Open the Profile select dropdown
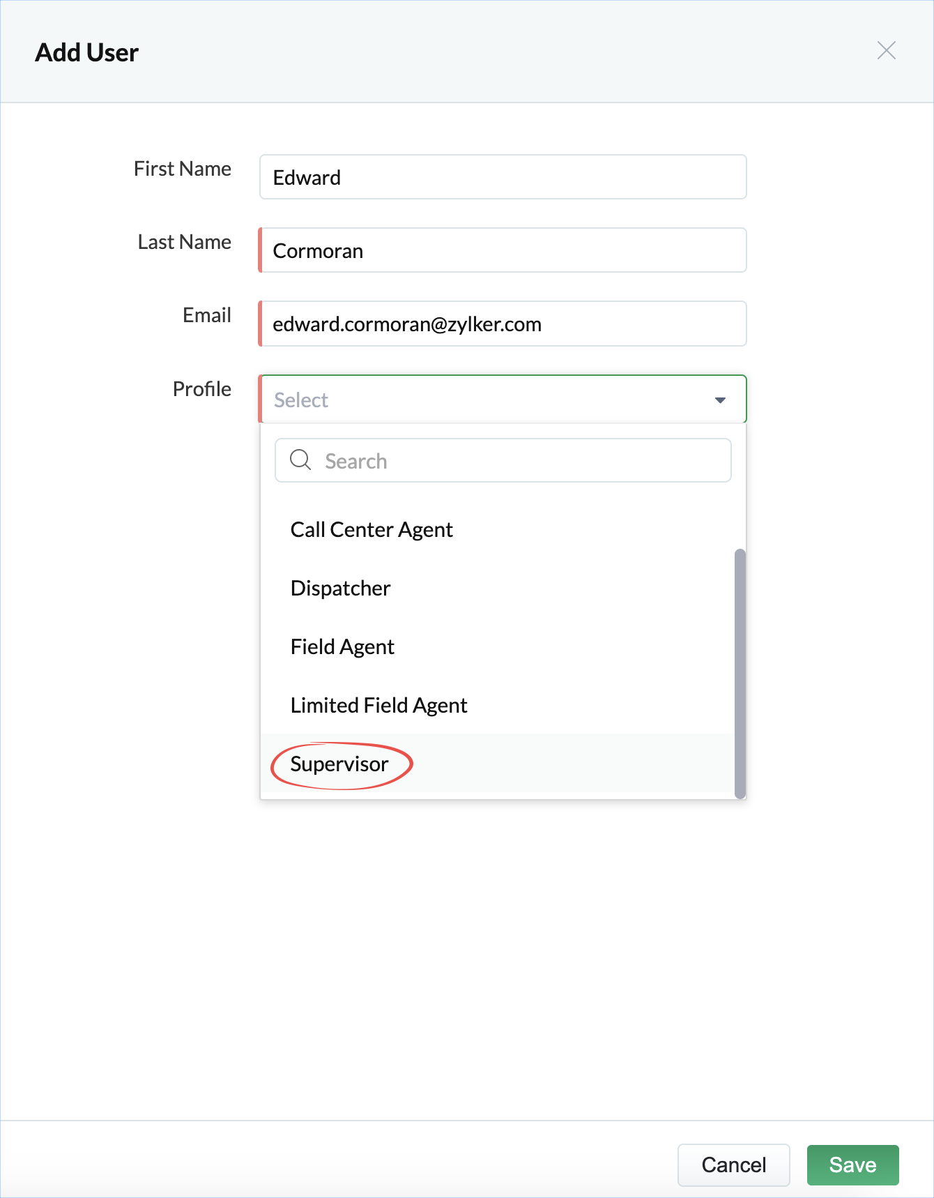 coord(503,399)
